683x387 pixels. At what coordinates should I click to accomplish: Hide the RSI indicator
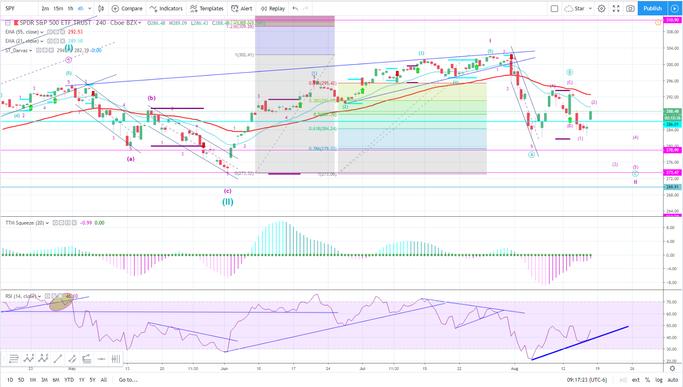coord(48,296)
